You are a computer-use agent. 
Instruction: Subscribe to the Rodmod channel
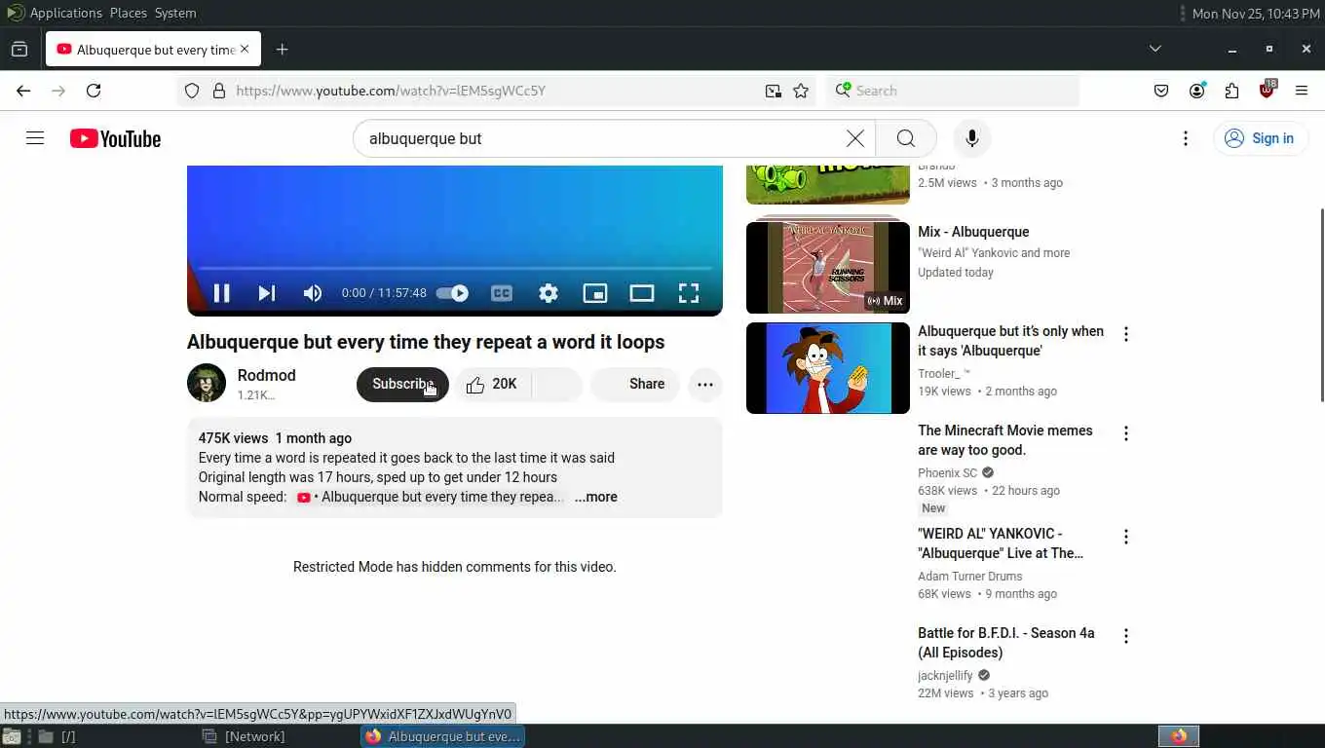pos(402,384)
